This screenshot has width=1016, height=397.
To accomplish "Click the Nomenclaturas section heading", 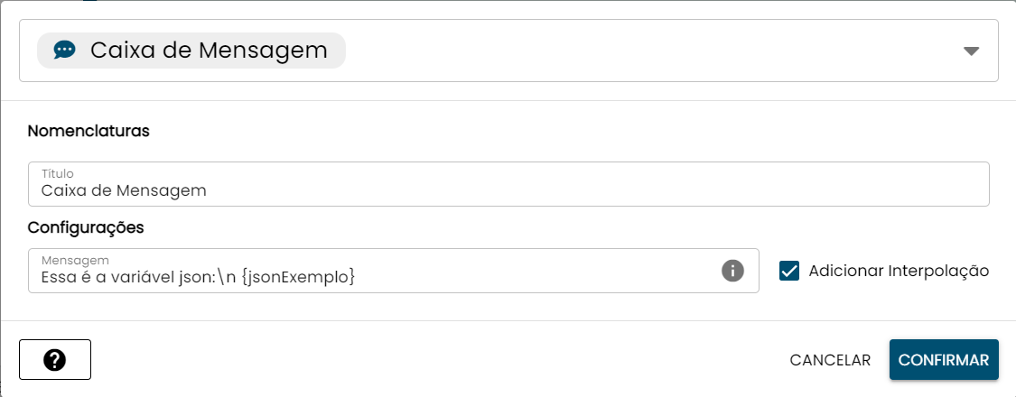I will point(89,131).
